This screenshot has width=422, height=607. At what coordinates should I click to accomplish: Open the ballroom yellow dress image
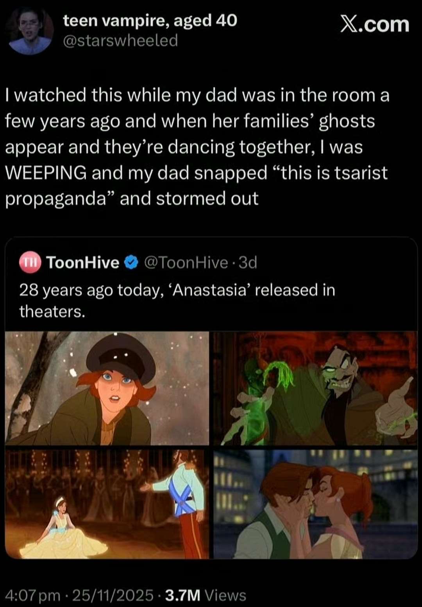pyautogui.click(x=107, y=504)
